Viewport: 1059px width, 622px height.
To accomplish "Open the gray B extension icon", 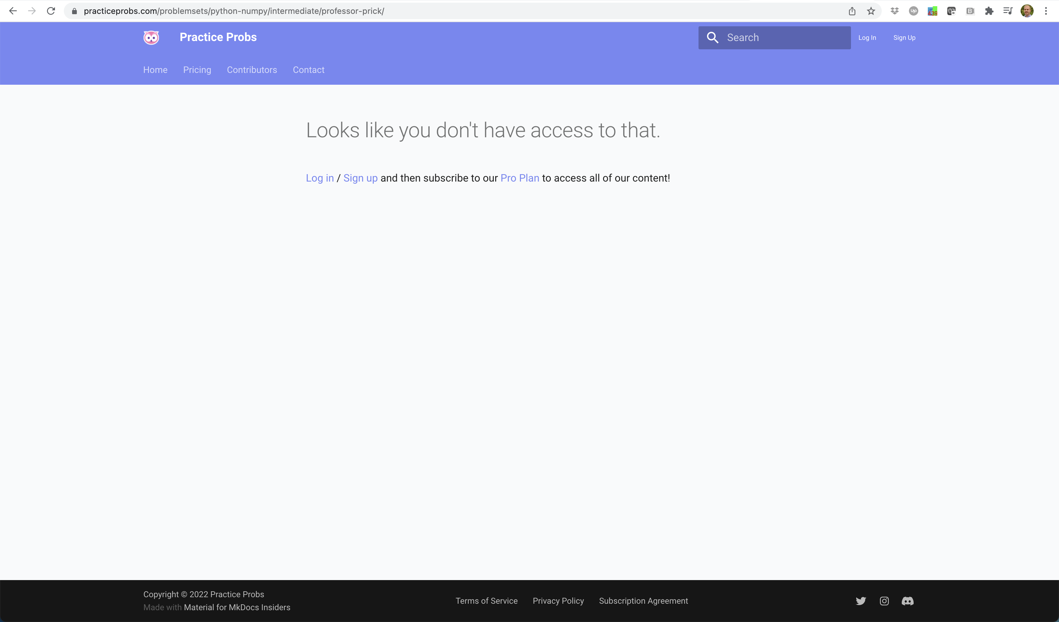I will click(x=970, y=11).
